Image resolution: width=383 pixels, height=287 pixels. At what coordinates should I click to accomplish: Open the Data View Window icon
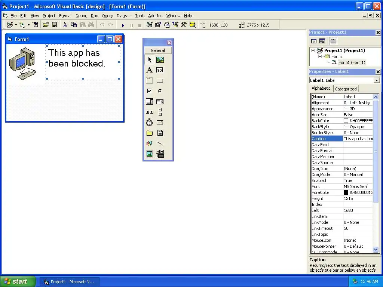click(193, 25)
